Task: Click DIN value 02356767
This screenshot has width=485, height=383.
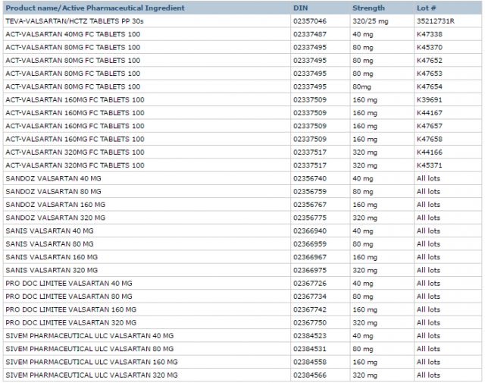Action: coord(310,205)
